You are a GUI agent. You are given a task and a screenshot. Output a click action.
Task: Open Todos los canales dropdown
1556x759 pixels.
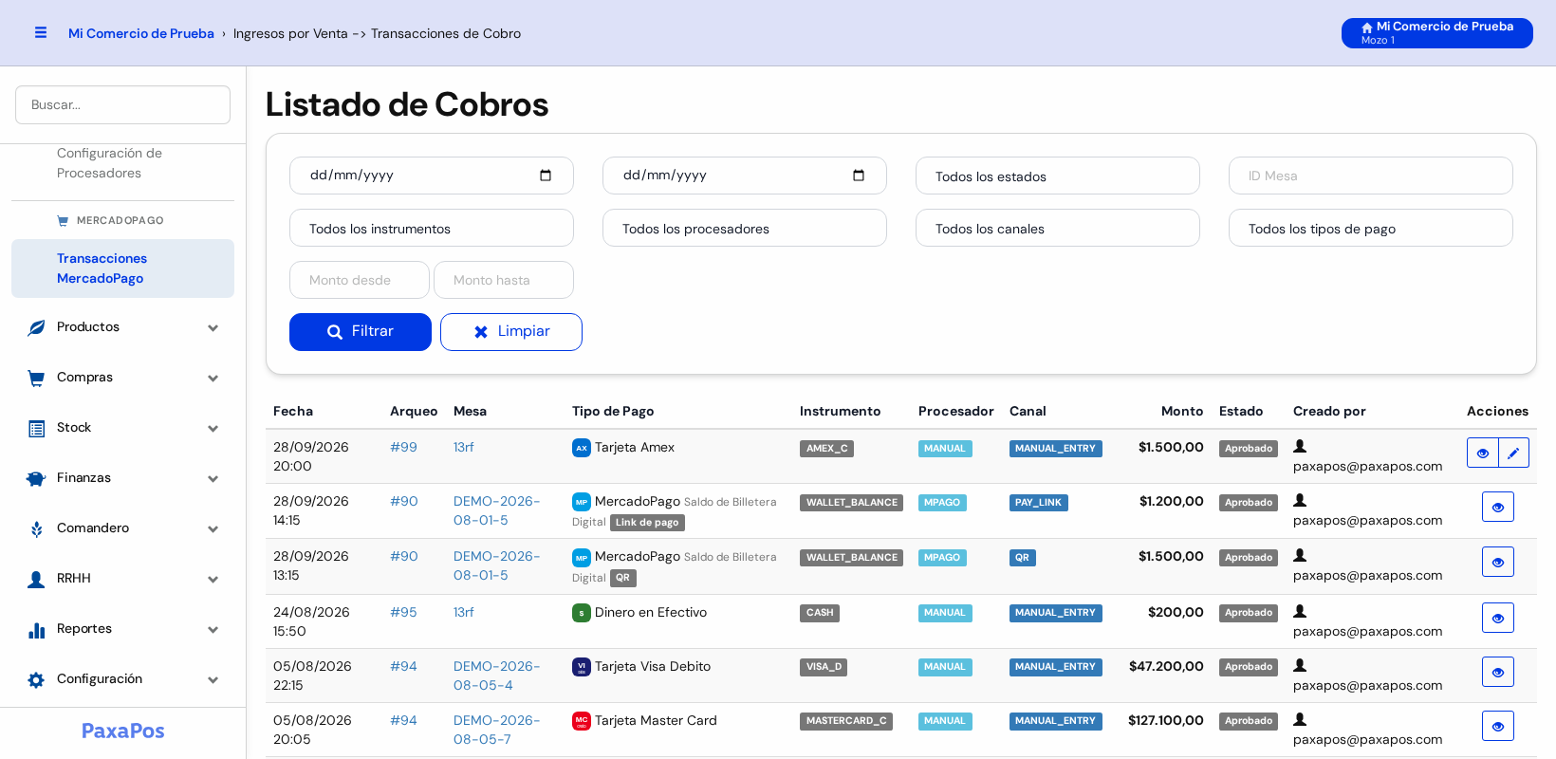pyautogui.click(x=1058, y=228)
